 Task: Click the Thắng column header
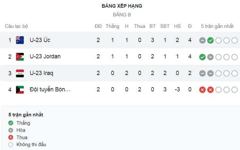(x=112, y=26)
